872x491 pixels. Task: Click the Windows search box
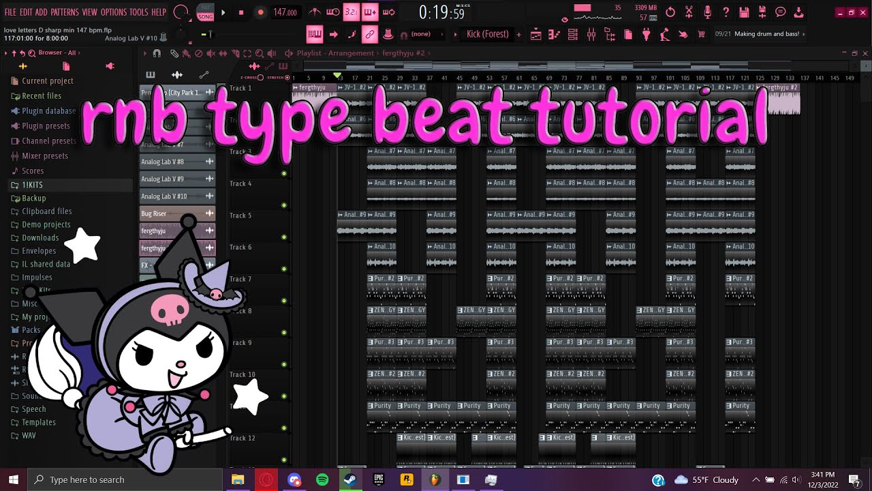(x=125, y=479)
